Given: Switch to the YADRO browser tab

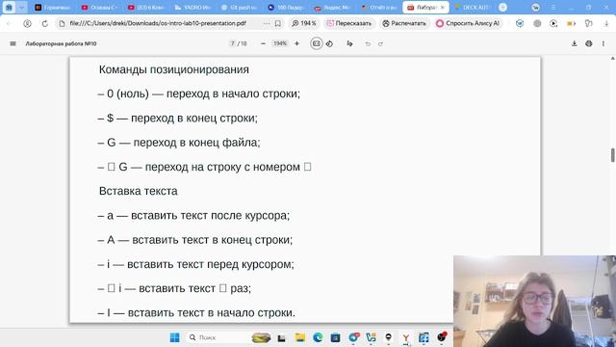Looking at the screenshot, I should coord(192,8).
